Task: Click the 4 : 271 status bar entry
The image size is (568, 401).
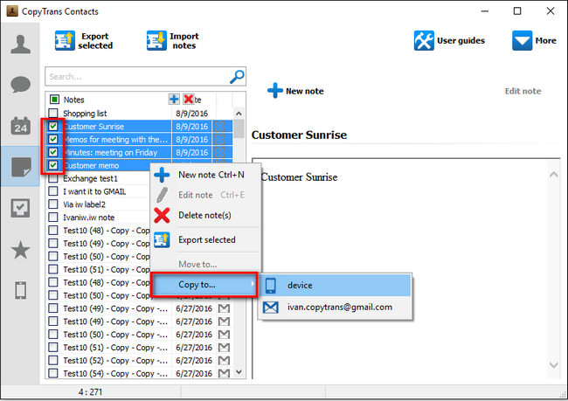Action: click(x=91, y=392)
